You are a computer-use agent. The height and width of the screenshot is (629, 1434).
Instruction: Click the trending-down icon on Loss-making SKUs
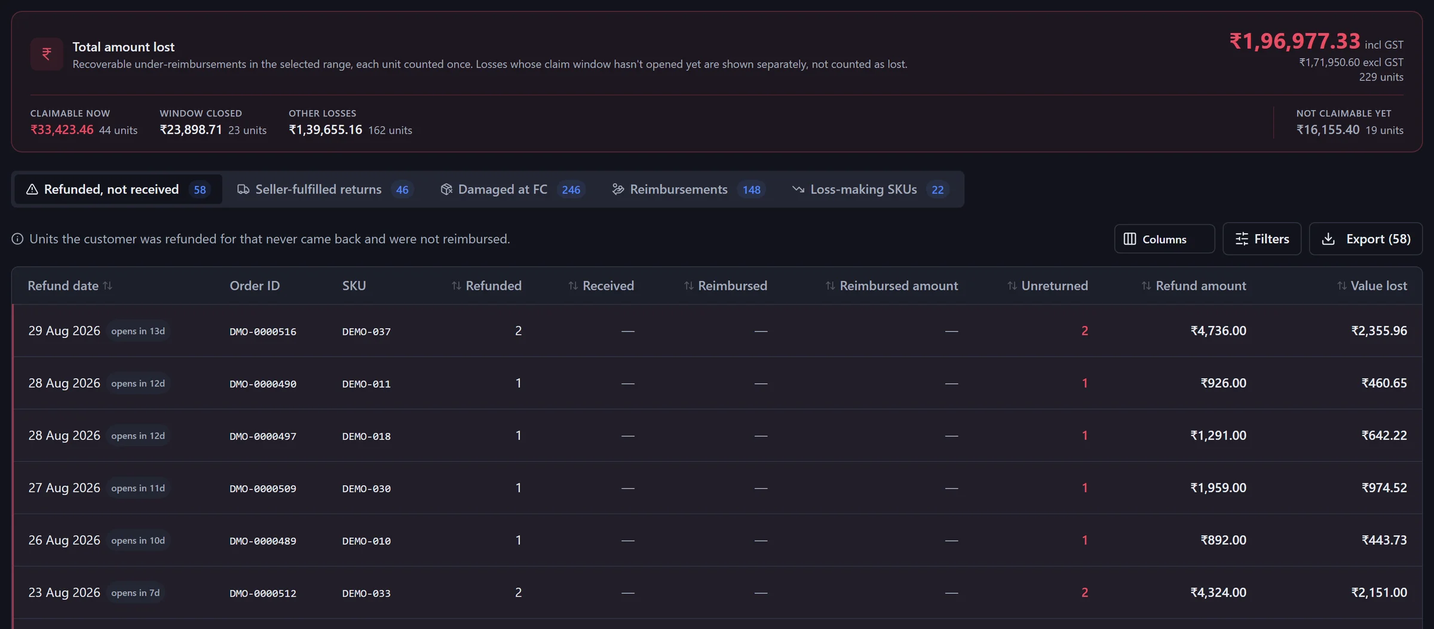(798, 189)
